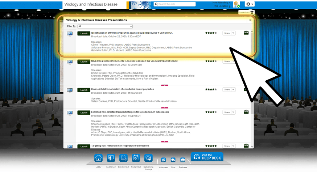This screenshot has height=174, width=317.
Task: Rate the Kinase inhibitor presentation stars
Action: pos(211,89)
